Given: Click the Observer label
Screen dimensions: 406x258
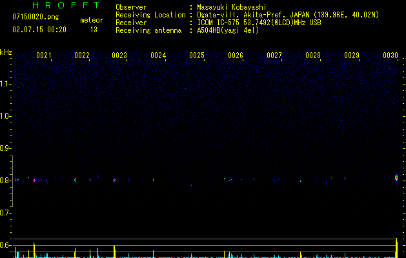Looking at the screenshot, I should (131, 7).
